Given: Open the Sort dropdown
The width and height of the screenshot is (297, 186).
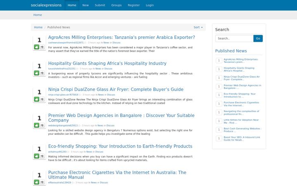Looking at the screenshot, I should coord(198,27).
